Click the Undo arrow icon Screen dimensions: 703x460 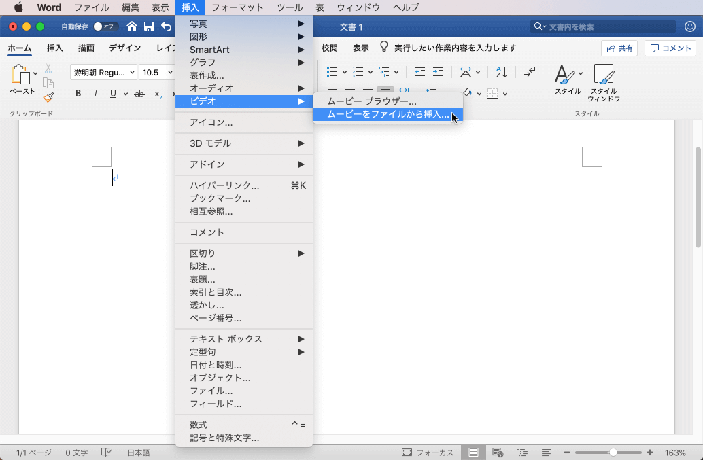tap(167, 27)
